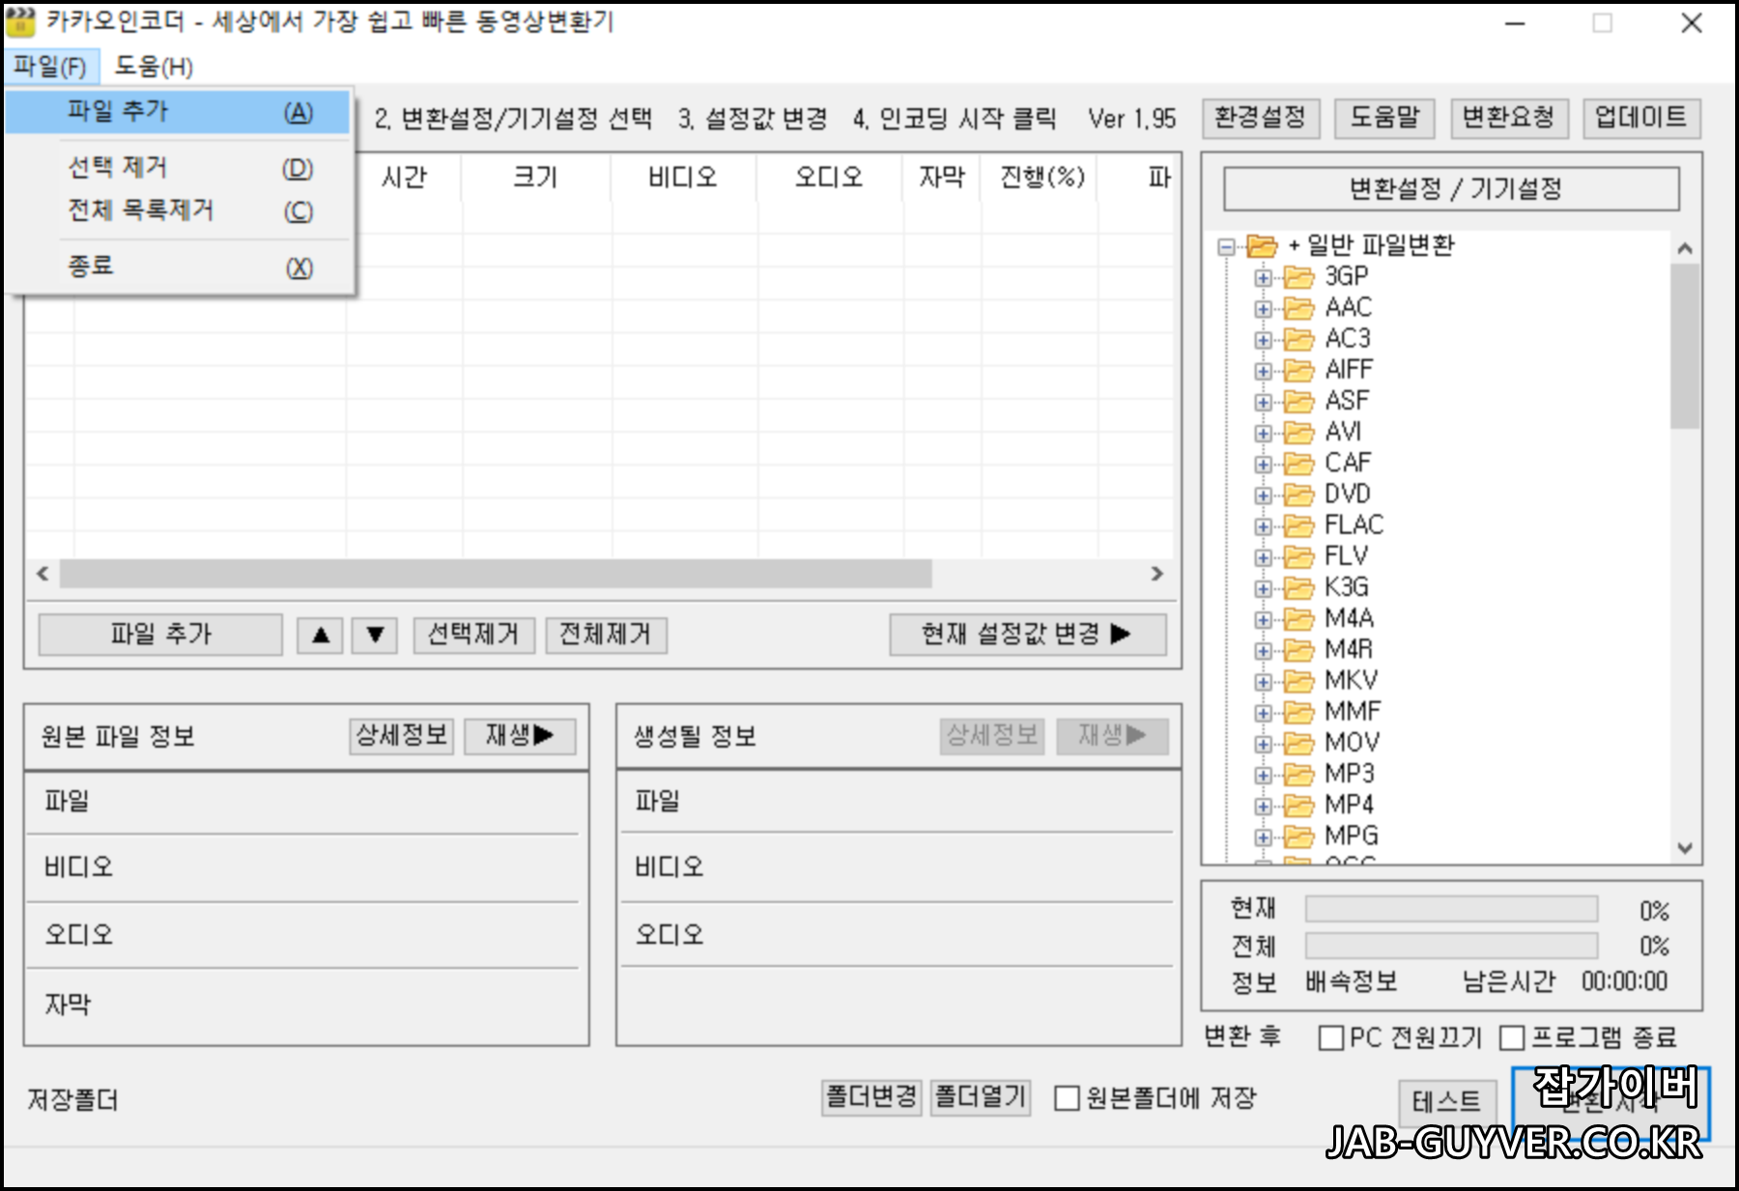This screenshot has height=1191, width=1739.
Task: Click the 전체 progress bar
Action: pos(1451,946)
